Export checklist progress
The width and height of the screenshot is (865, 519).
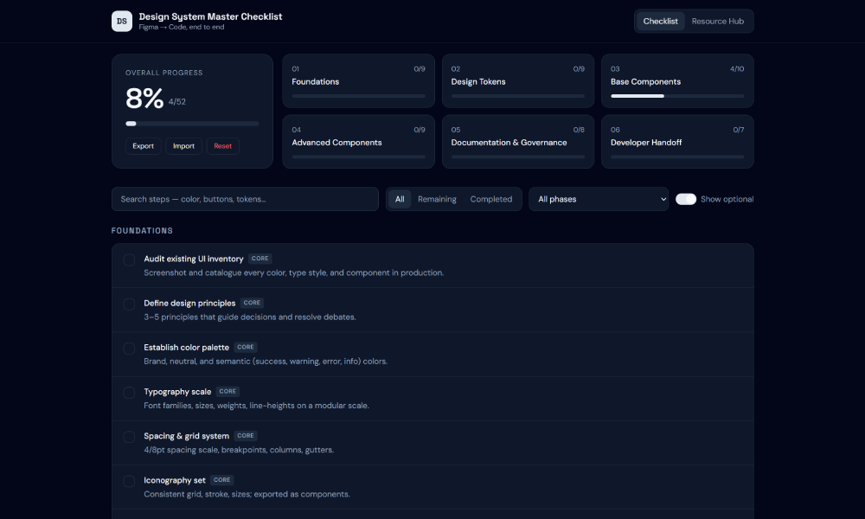pyautogui.click(x=143, y=146)
